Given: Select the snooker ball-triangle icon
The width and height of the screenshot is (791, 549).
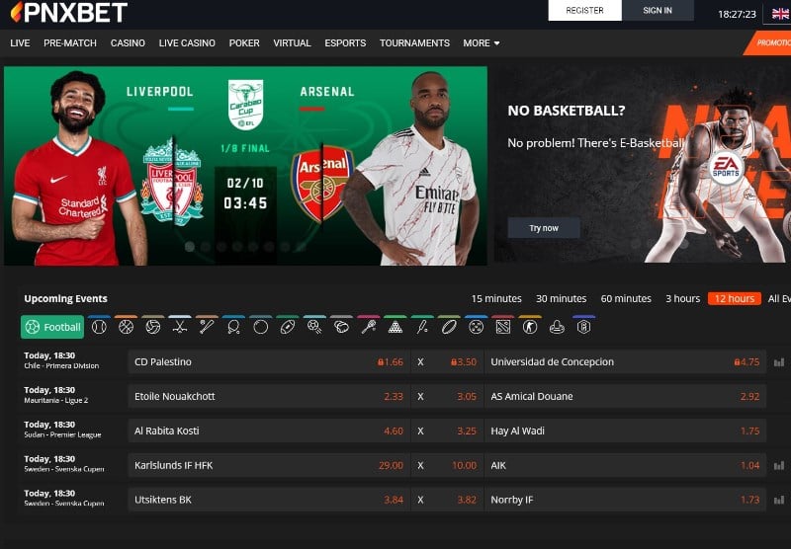Looking at the screenshot, I should pyautogui.click(x=395, y=328).
